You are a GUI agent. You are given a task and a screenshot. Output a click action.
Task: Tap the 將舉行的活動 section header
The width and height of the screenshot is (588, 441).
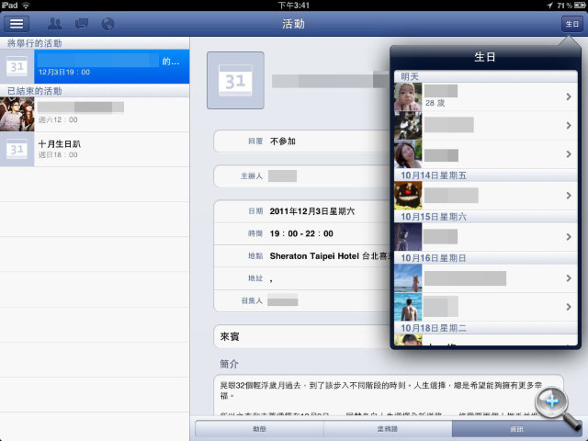[95, 43]
